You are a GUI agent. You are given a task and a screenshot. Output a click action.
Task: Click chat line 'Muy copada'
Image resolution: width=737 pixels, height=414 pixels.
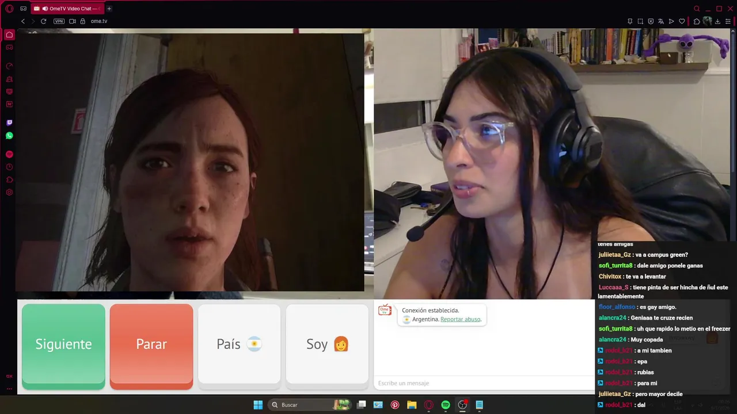647,340
